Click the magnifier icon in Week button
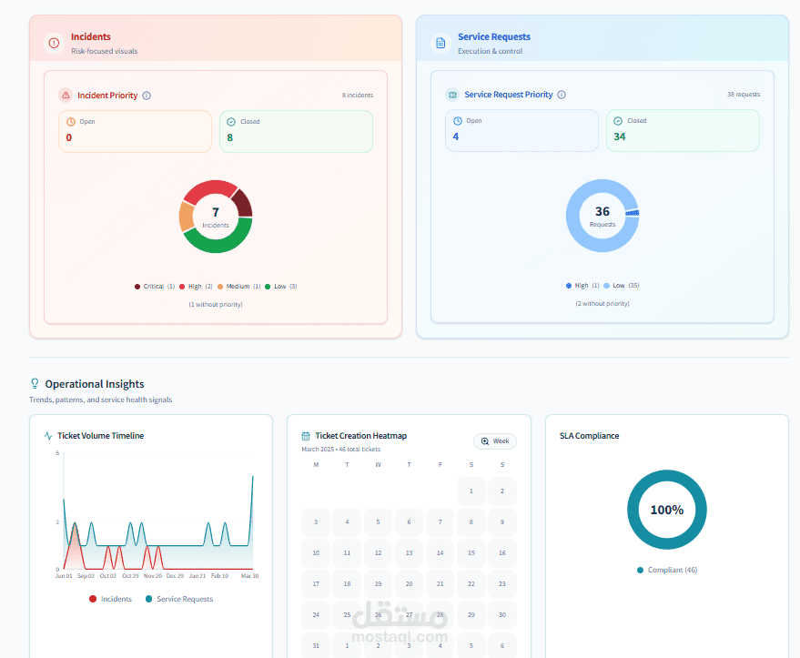The height and width of the screenshot is (658, 800). click(485, 441)
